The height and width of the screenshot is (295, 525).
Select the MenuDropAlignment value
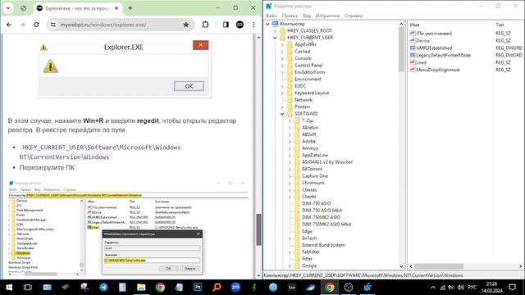pyautogui.click(x=437, y=70)
